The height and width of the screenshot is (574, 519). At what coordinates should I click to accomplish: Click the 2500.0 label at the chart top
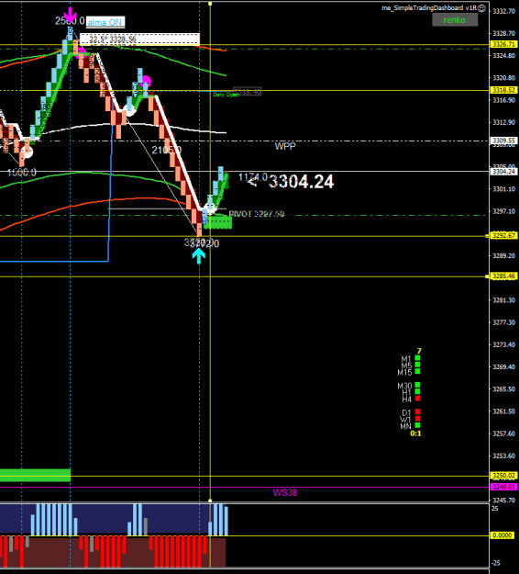pyautogui.click(x=70, y=21)
